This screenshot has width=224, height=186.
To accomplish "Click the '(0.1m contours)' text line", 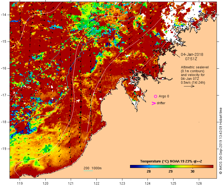I will (193, 71).
